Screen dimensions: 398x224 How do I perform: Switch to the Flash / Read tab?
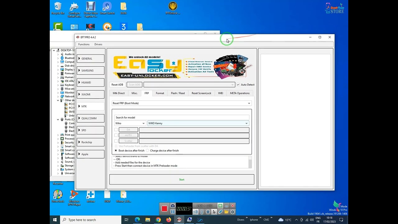click(x=178, y=93)
